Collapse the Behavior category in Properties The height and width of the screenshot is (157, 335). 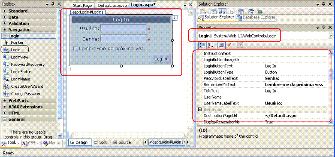coord(200,109)
